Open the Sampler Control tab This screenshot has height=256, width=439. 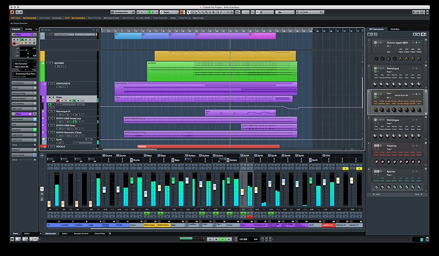pos(81,233)
